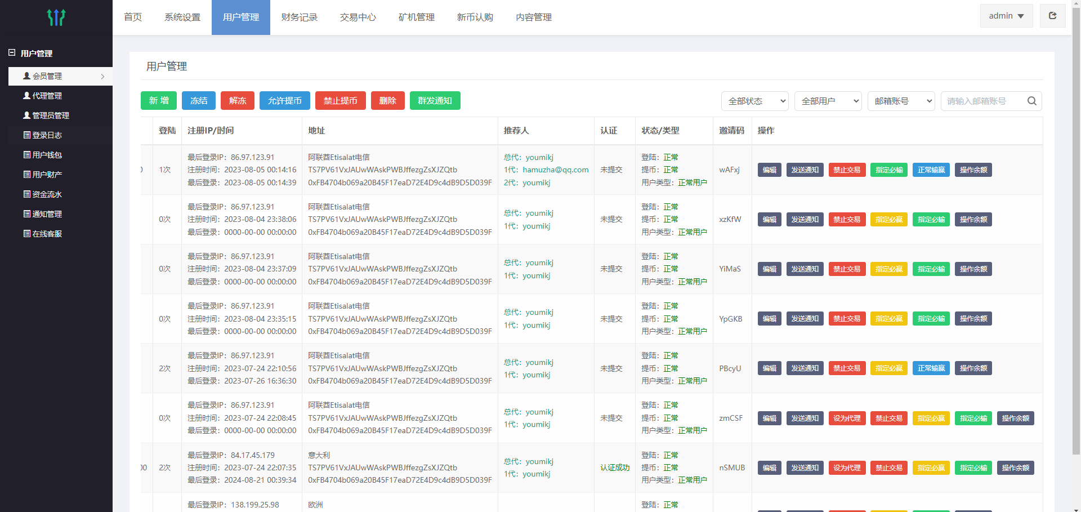Click the list icon beside 在线客服

26,234
